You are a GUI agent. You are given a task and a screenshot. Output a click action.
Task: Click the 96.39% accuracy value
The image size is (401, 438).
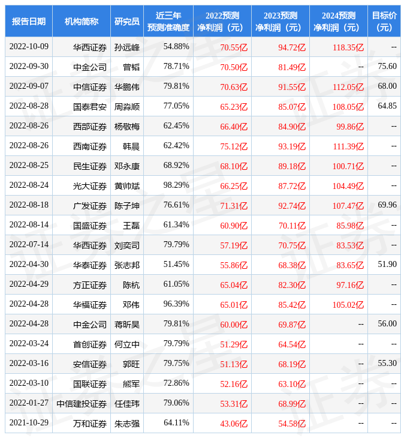176,304
